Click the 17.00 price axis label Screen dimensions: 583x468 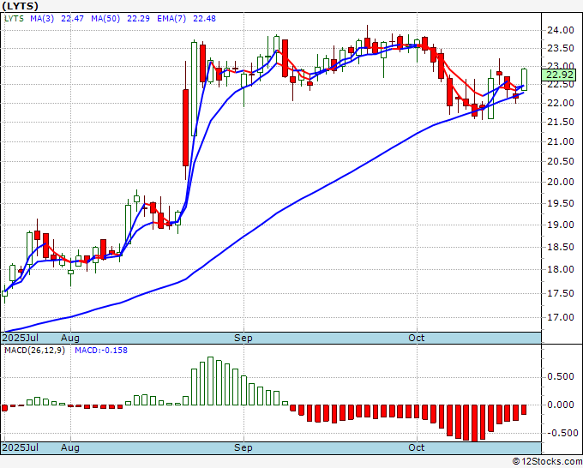[x=561, y=317]
